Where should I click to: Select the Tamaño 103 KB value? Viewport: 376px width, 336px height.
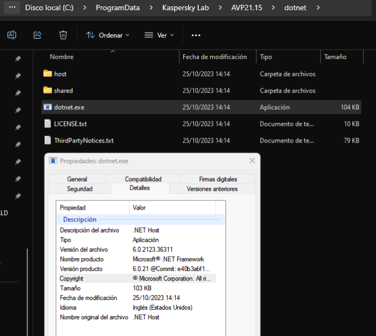(x=142, y=288)
